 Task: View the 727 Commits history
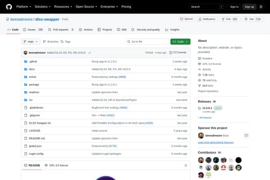click(178, 53)
